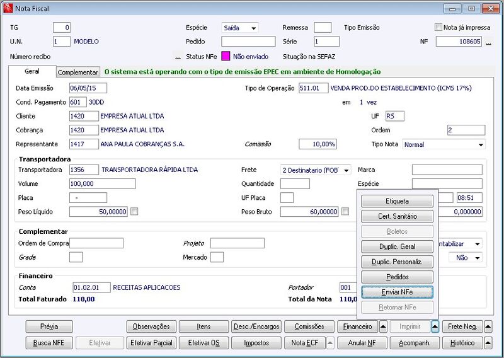The image size is (504, 358).
Task: Open the Frete Destinatario dropdown
Action: pyautogui.click(x=316, y=170)
